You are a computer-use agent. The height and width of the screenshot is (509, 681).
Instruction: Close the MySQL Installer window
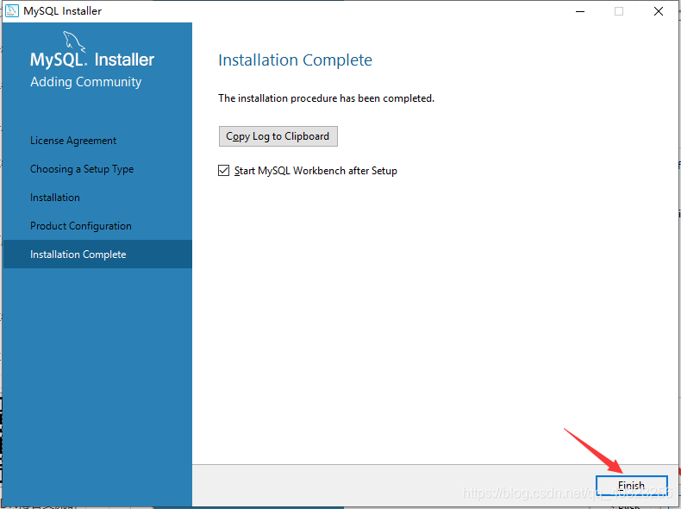[659, 11]
